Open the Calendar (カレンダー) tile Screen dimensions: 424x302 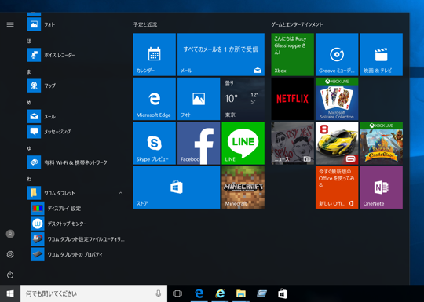[155, 54]
